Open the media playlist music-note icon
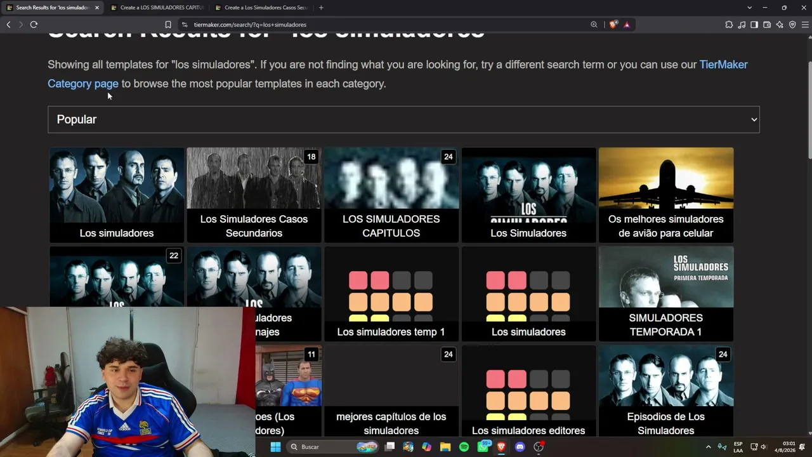The height and width of the screenshot is (457, 812). (x=742, y=25)
